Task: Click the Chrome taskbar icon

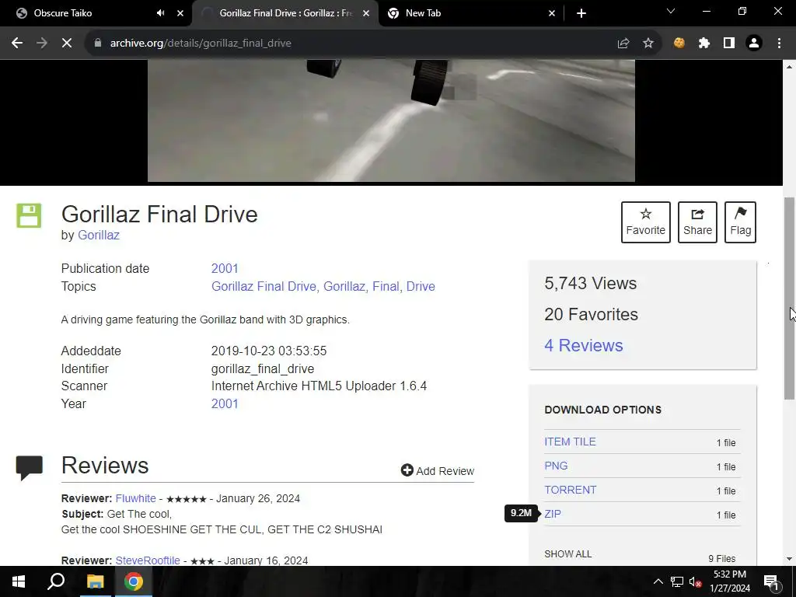Action: coord(134,581)
